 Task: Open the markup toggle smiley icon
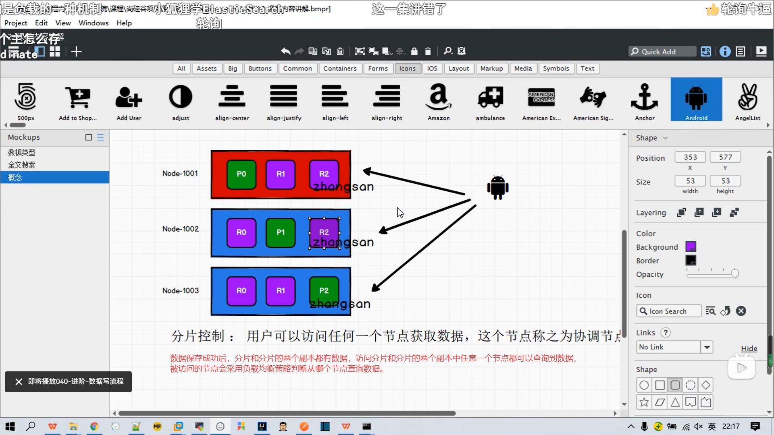click(705, 52)
